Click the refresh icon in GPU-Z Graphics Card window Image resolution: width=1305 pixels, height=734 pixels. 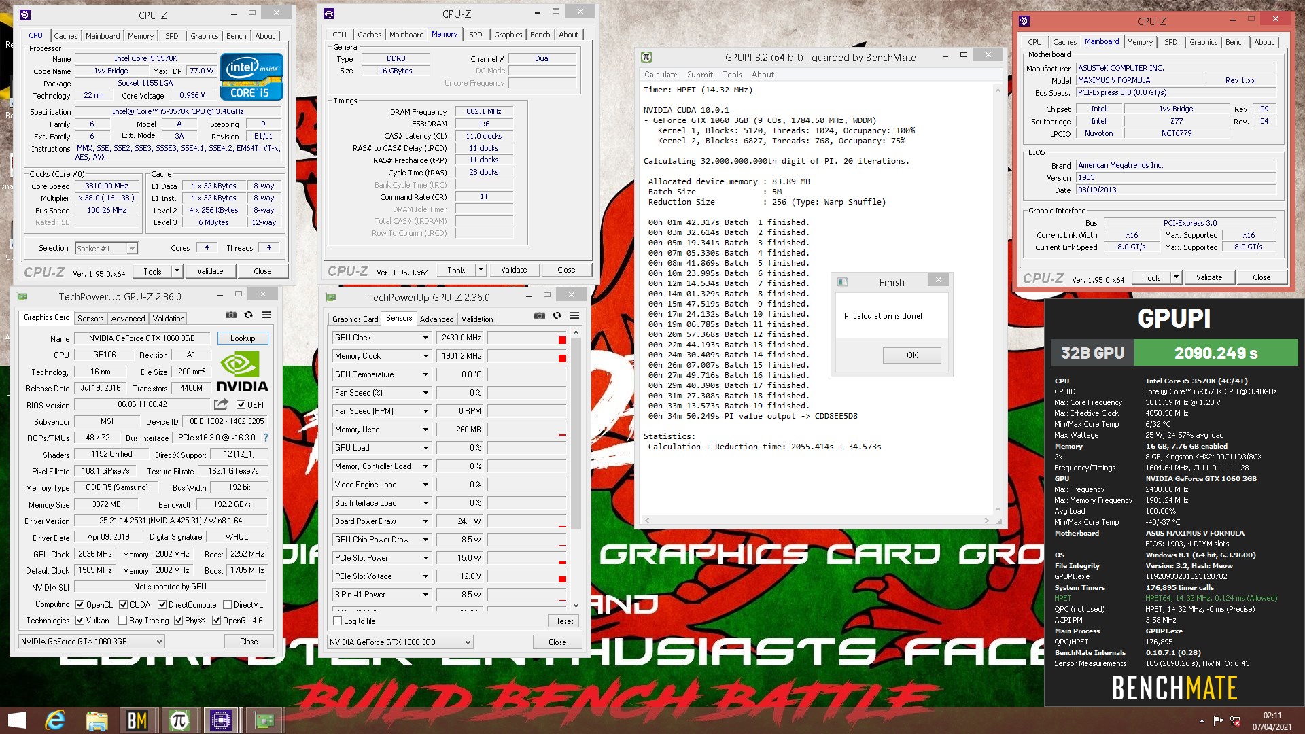[249, 315]
